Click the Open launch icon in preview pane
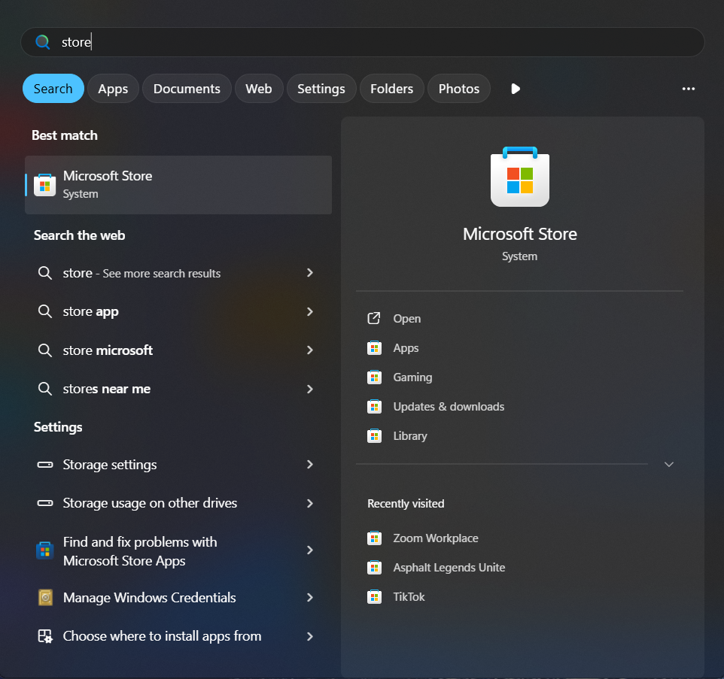The height and width of the screenshot is (679, 724). point(373,318)
